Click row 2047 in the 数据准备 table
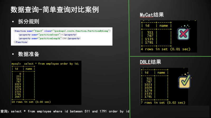211x118 pixels. pyautogui.click(x=23, y=97)
